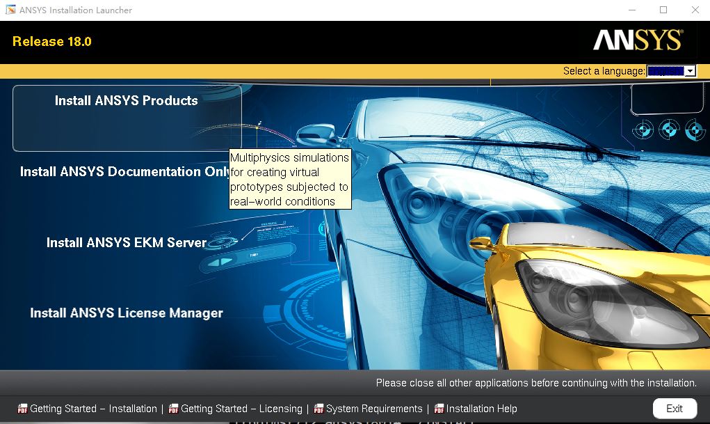Click the Exit button
710x424 pixels.
pos(675,409)
